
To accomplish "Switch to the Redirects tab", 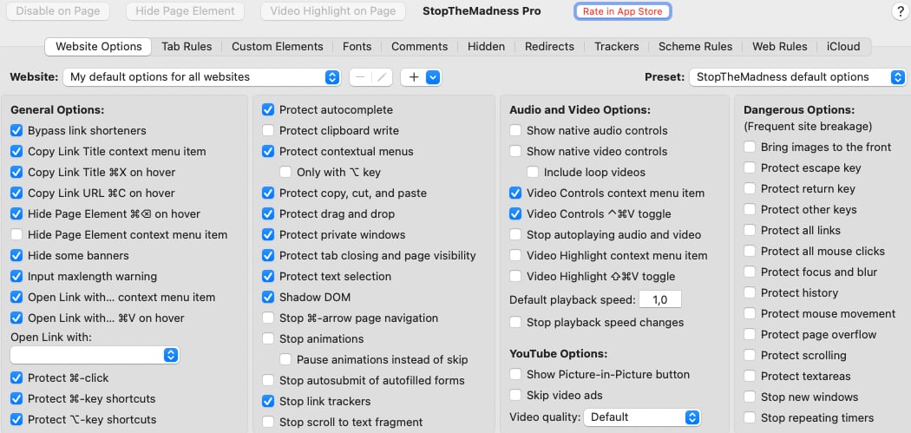I will tap(549, 47).
